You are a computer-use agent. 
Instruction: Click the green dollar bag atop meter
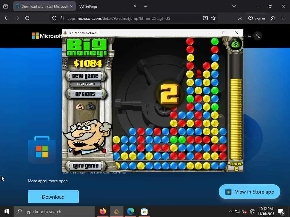235,44
